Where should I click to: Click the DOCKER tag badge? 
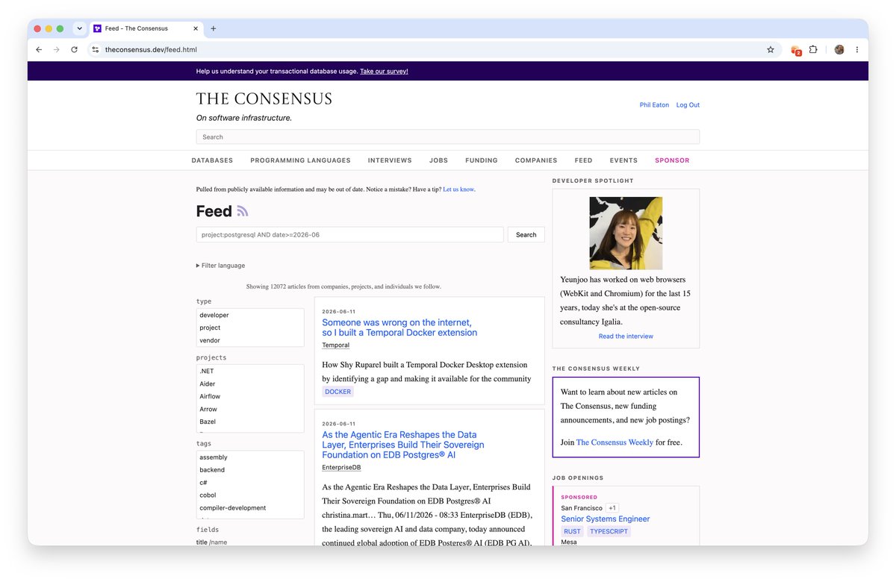[337, 392]
